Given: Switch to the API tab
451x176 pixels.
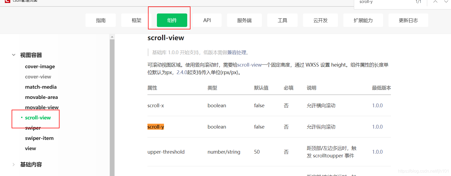Looking at the screenshot, I should 207,20.
